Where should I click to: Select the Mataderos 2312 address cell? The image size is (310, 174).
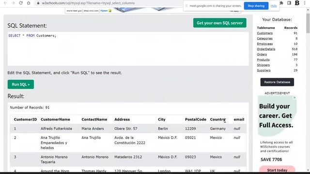click(x=128, y=157)
